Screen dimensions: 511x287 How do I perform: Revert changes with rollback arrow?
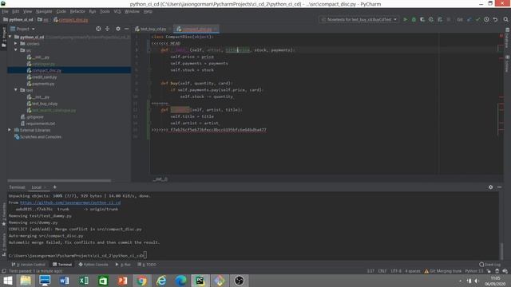pyautogui.click(x=495, y=19)
